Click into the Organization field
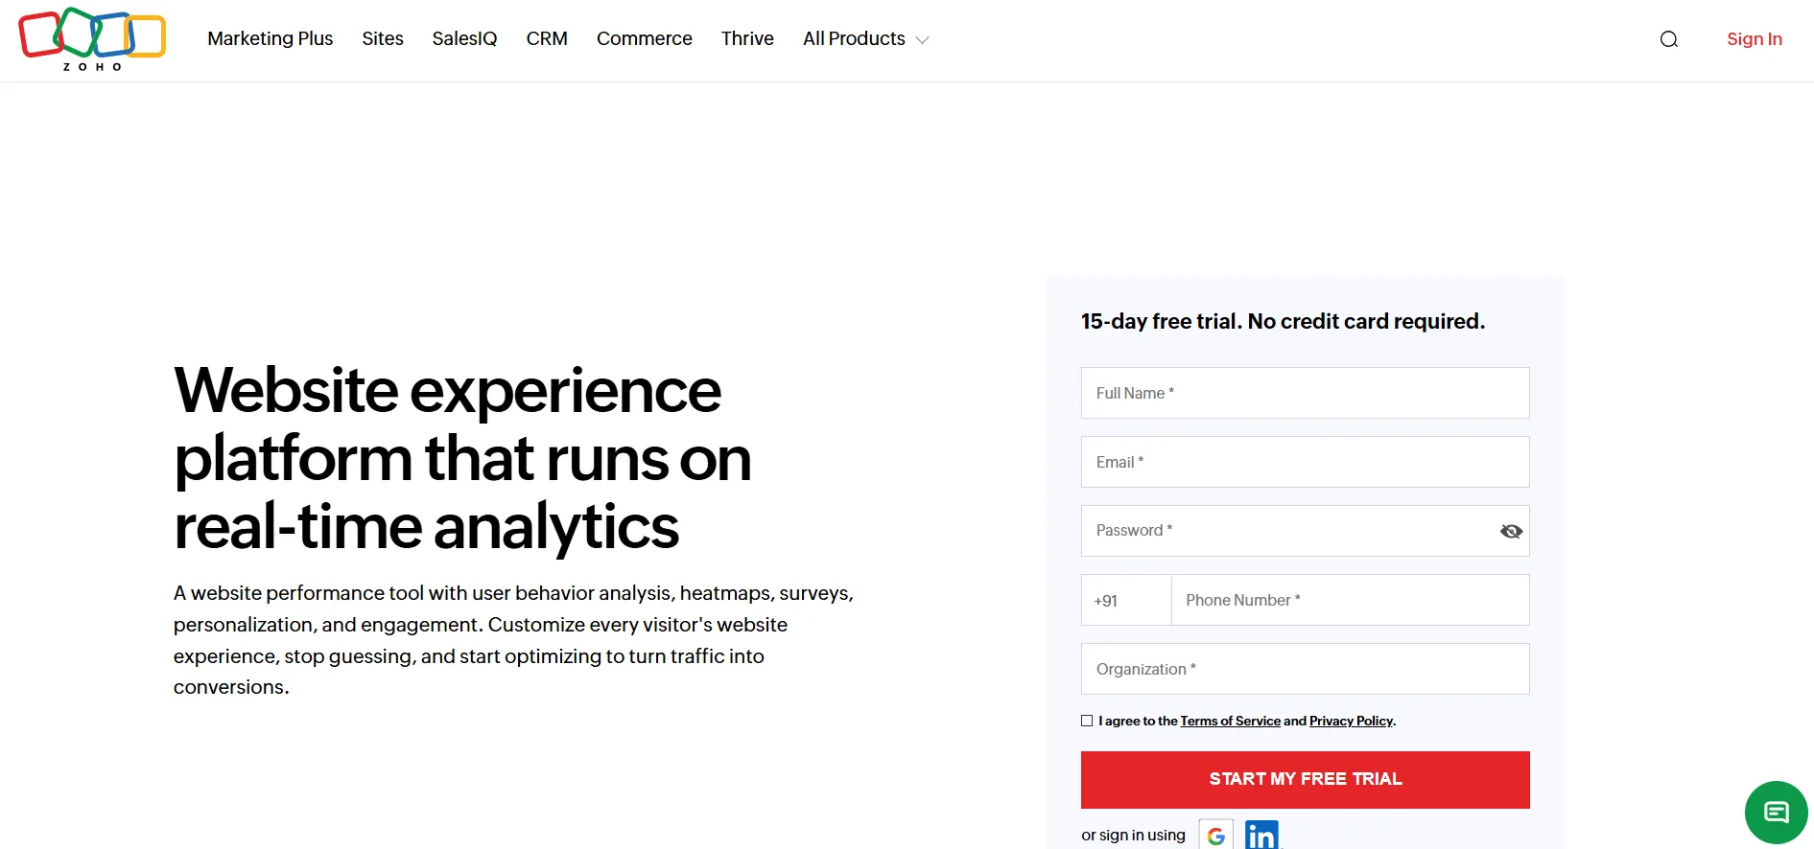 click(1305, 669)
